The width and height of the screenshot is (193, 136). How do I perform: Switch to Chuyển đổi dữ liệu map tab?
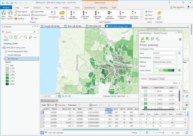coord(51,26)
